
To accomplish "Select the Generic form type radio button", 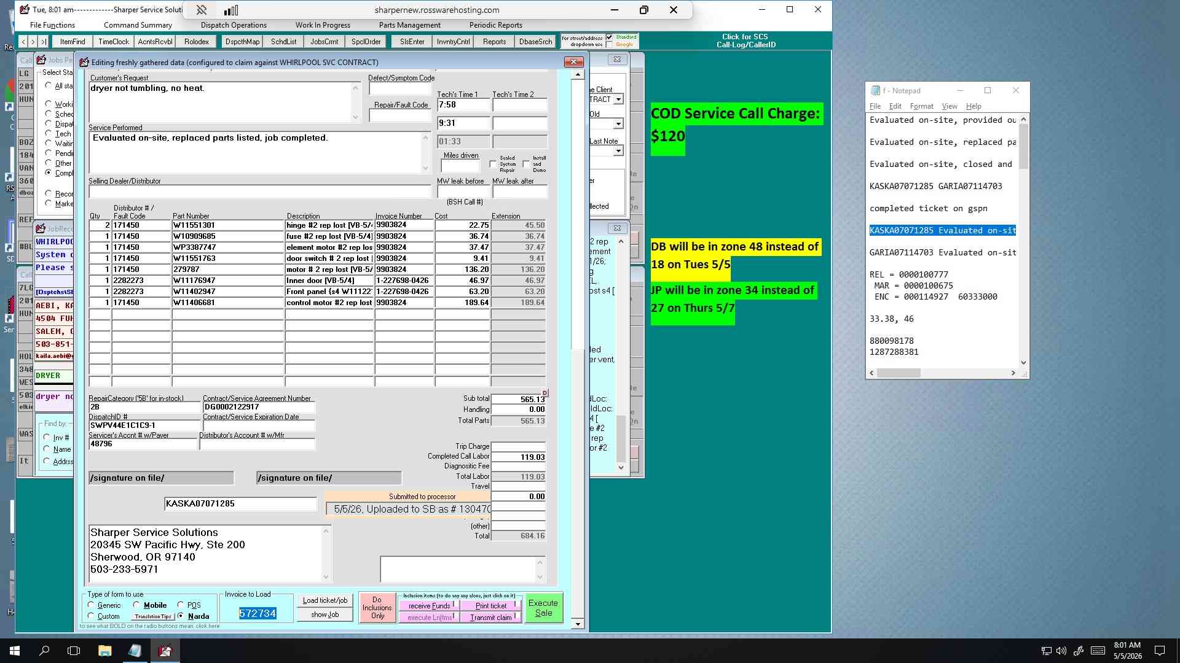I will (x=91, y=605).
